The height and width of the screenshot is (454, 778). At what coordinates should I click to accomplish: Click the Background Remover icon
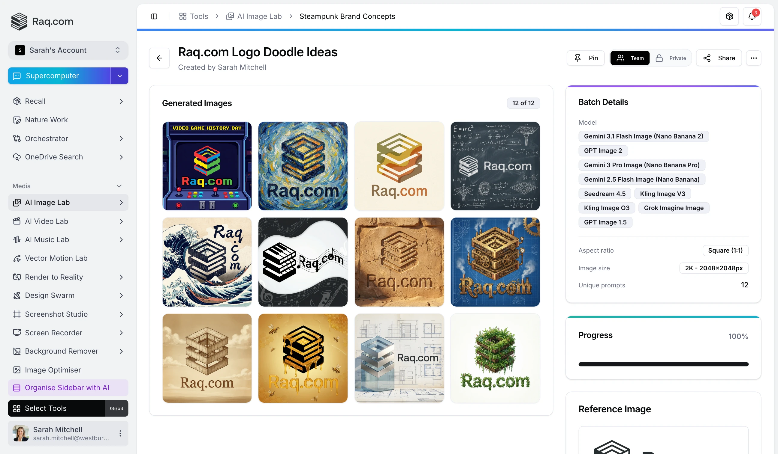tap(17, 352)
